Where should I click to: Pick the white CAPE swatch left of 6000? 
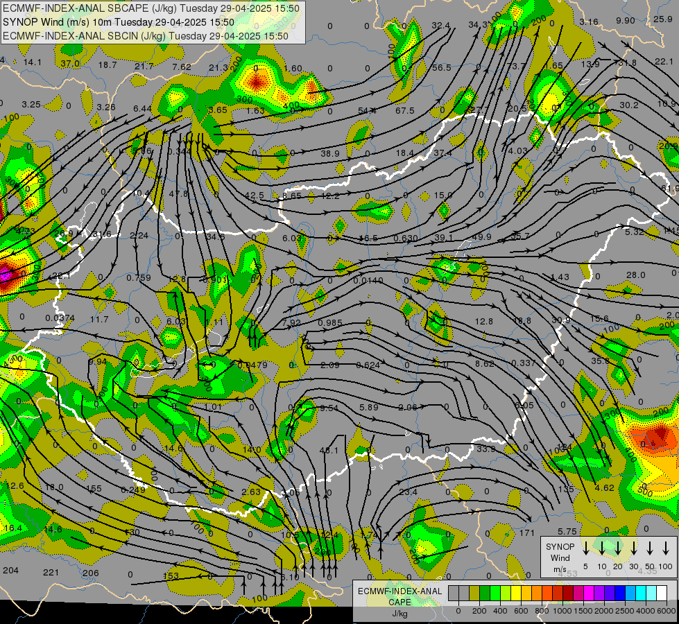[661, 593]
